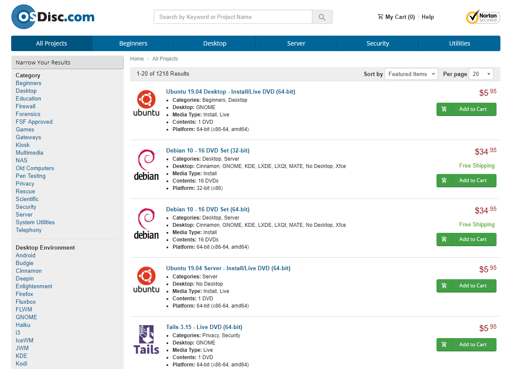Filter by Scientific category

point(27,199)
